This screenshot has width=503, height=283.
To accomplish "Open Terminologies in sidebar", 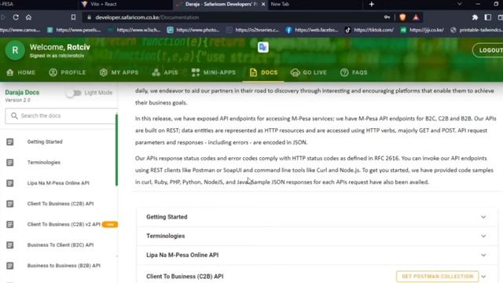I will [44, 163].
